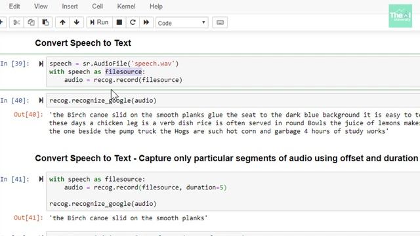Move selected cell up

click(x=62, y=22)
